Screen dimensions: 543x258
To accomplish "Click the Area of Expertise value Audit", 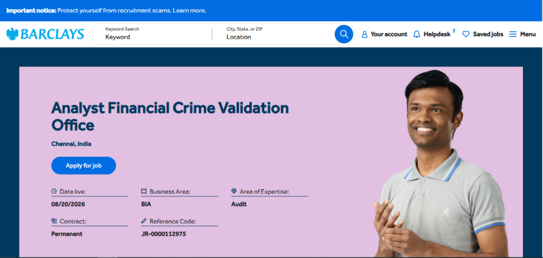I will coord(239,204).
